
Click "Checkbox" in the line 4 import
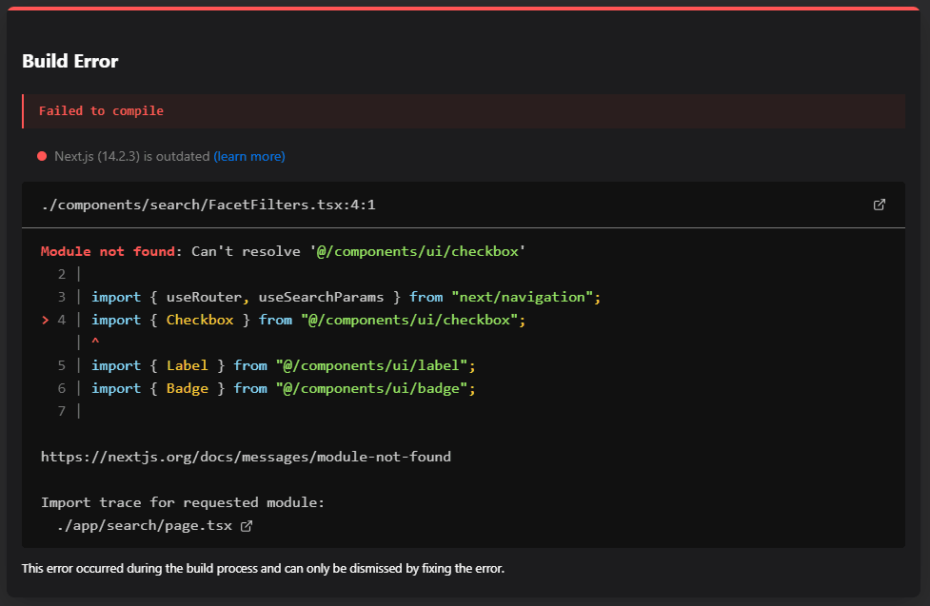pos(200,320)
